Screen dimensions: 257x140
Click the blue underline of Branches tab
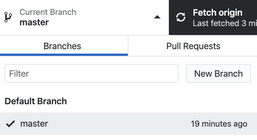tap(64, 55)
